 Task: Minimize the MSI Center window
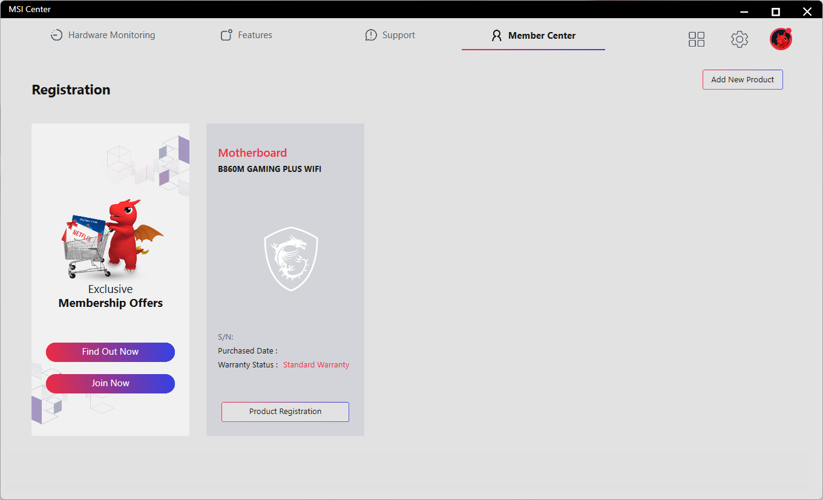pyautogui.click(x=744, y=12)
